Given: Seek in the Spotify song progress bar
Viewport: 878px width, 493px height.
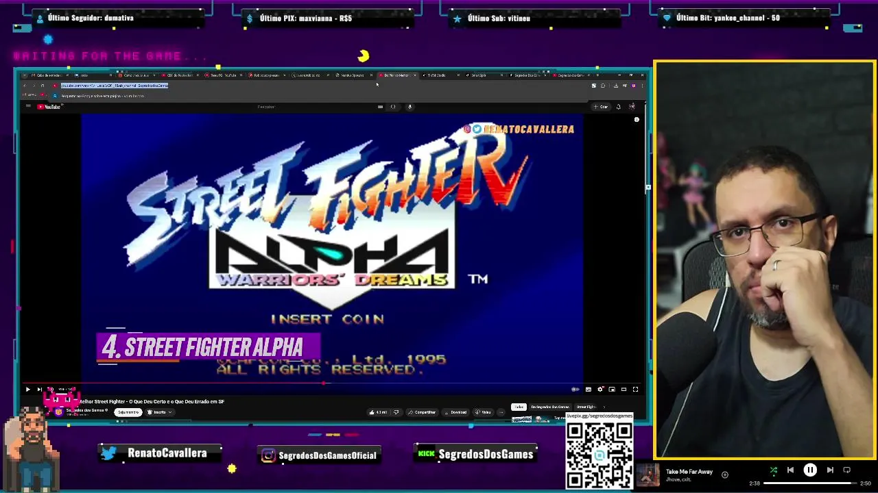Looking at the screenshot, I should pos(810,483).
